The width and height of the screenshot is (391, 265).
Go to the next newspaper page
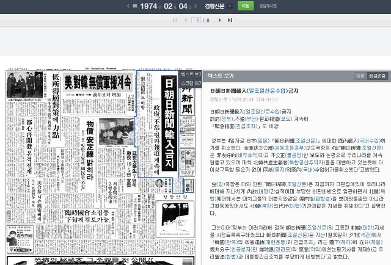220,20
